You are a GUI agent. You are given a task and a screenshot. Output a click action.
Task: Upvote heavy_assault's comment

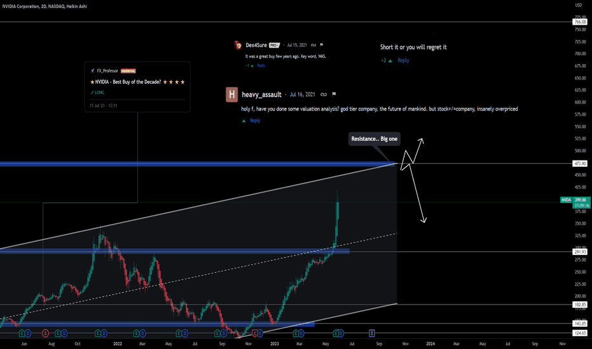click(x=243, y=121)
